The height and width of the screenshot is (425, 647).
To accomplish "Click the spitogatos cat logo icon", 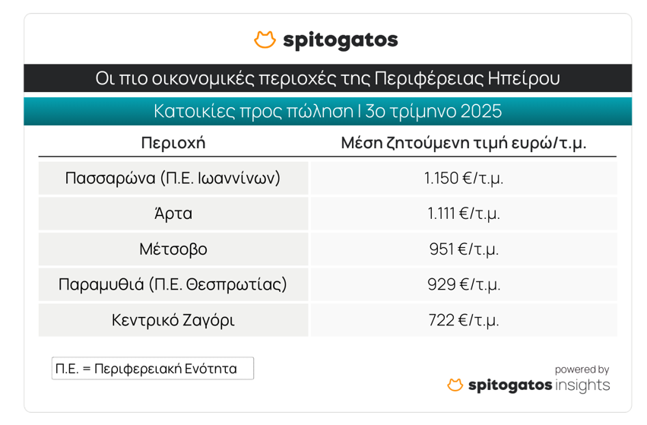I will (264, 40).
